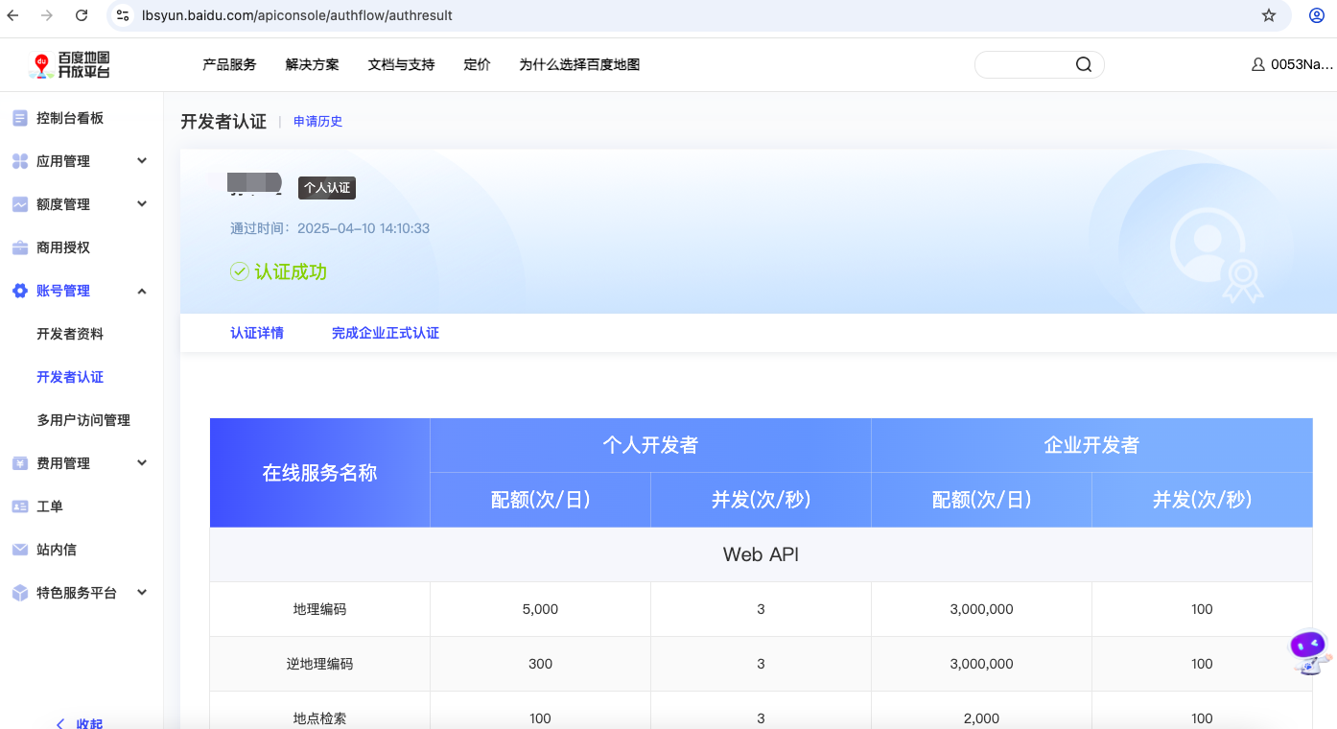Click the Baidu Maps Open Platform logo

pyautogui.click(x=71, y=65)
